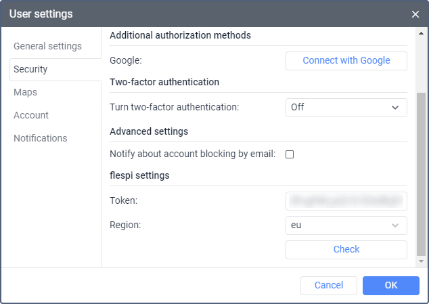
Task: Click the scrollbar track above the thumb
Action: click(x=421, y=64)
